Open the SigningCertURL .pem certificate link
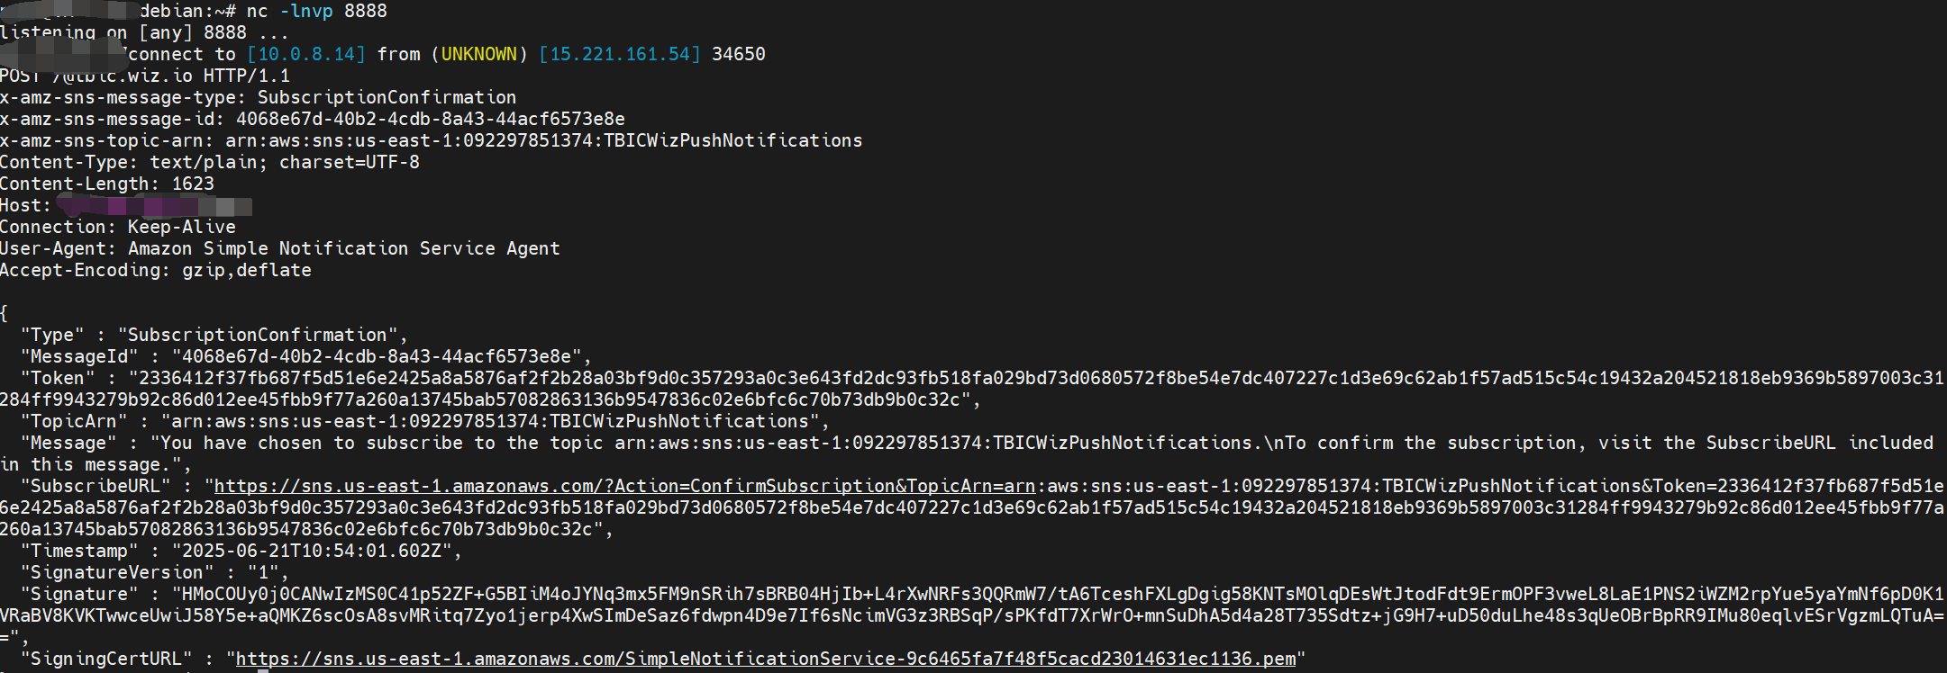Image resolution: width=1947 pixels, height=673 pixels. click(x=765, y=660)
